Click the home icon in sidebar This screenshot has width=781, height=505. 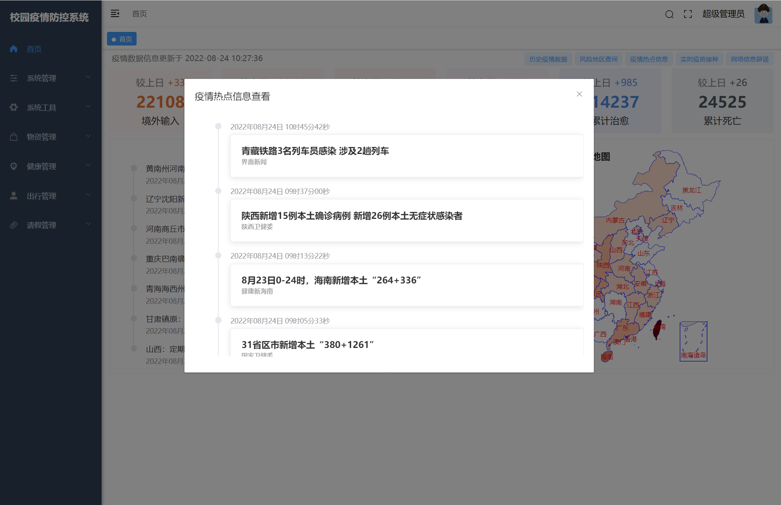pyautogui.click(x=14, y=49)
